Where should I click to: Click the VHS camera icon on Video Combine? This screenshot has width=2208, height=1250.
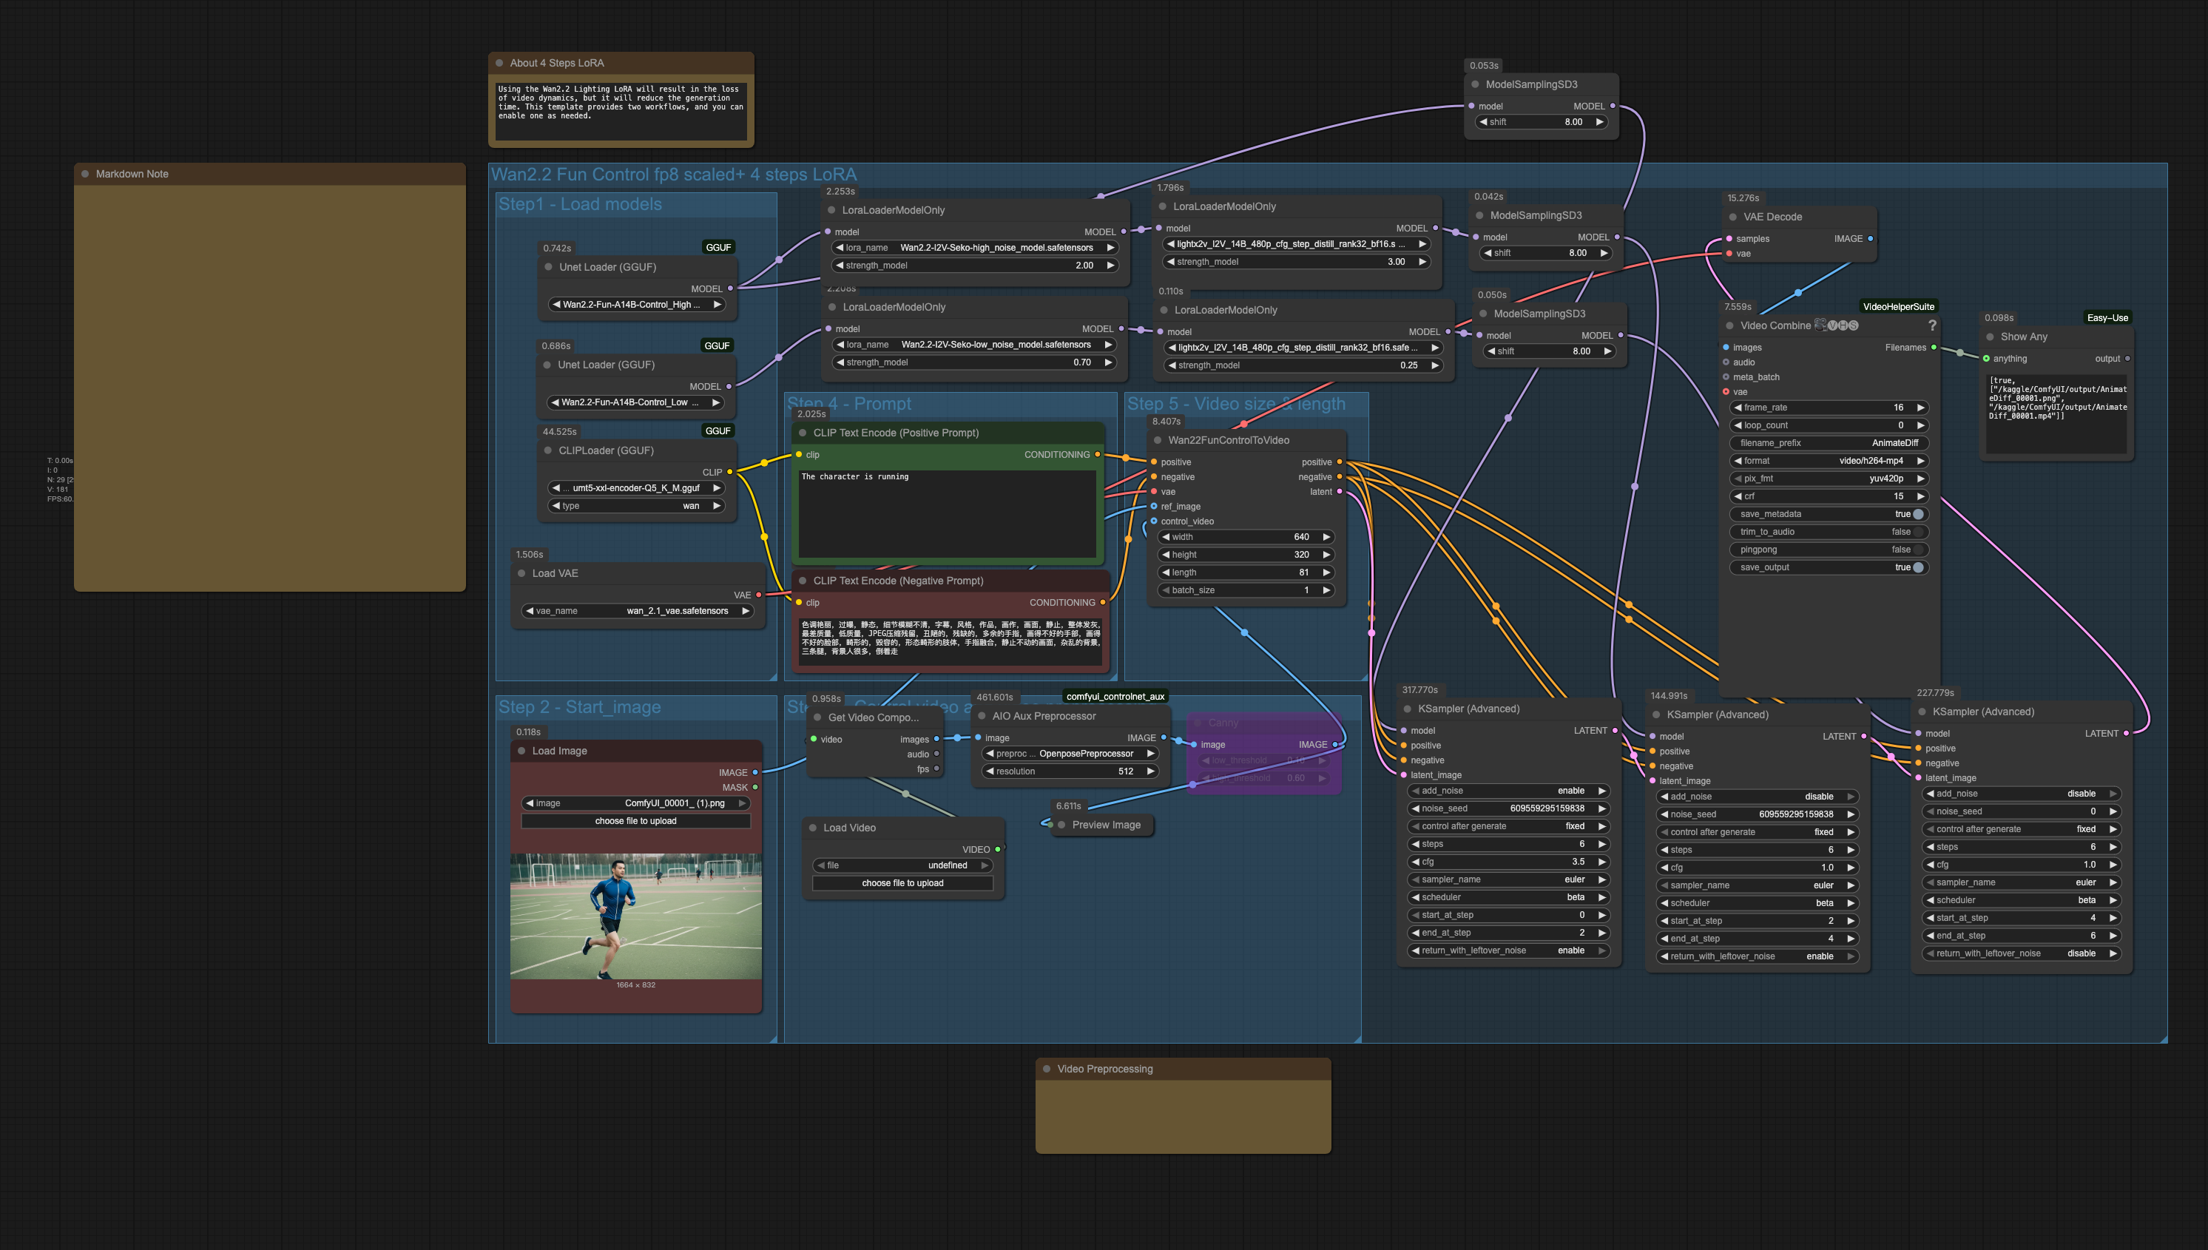pos(1822,325)
